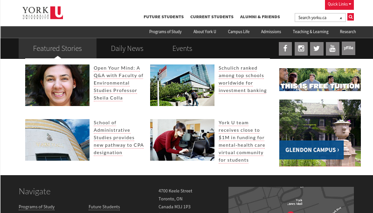Open the mental-health care funding story
373x213 pixels.
click(x=242, y=141)
